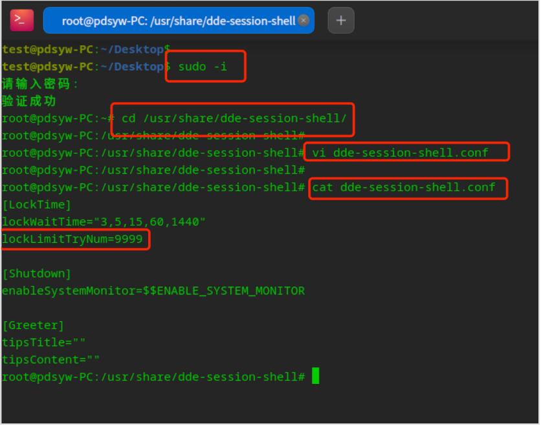Click the 'cat dde-session-shell.conf' command
The height and width of the screenshot is (426, 541).
coord(404,187)
